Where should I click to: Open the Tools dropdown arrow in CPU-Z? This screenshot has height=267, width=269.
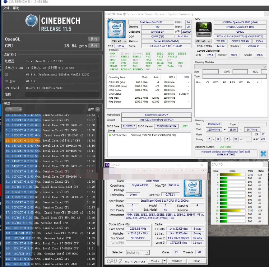(x=164, y=261)
